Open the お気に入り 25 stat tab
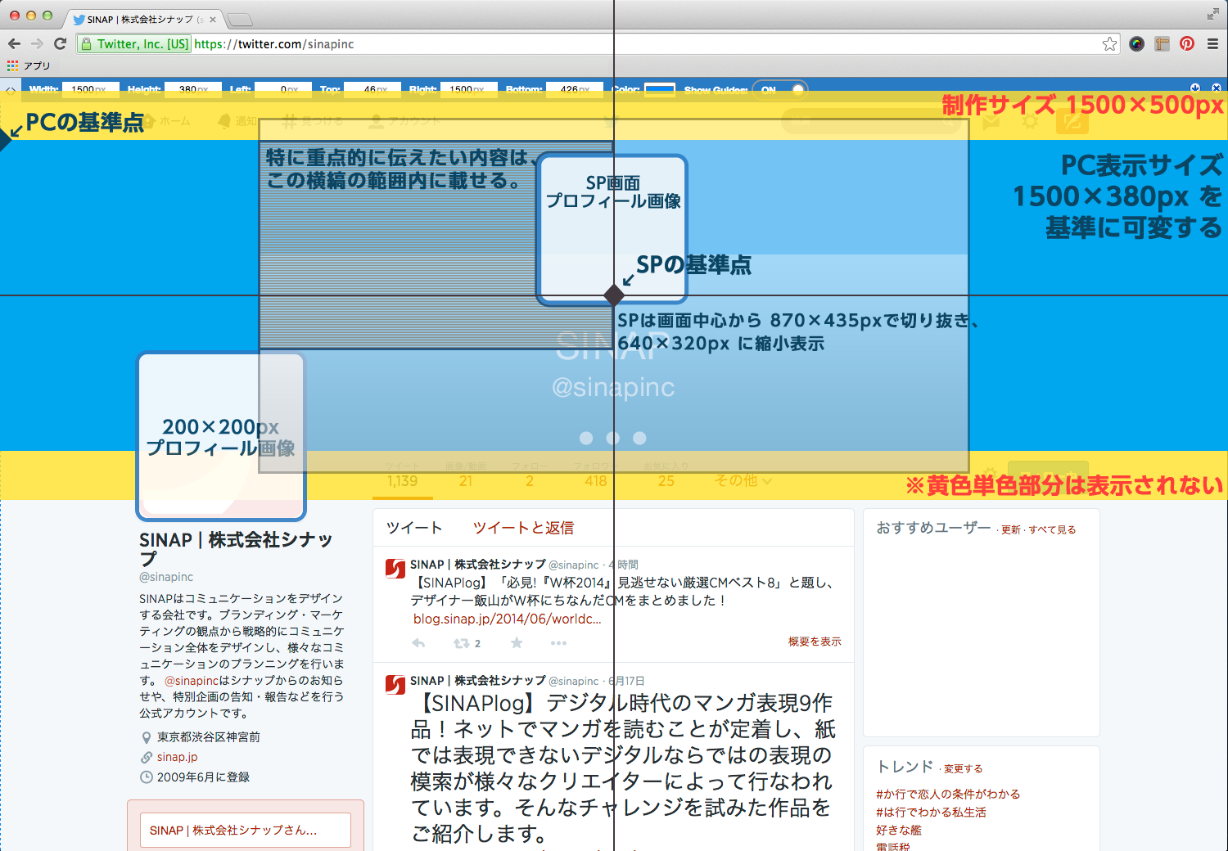 [666, 475]
